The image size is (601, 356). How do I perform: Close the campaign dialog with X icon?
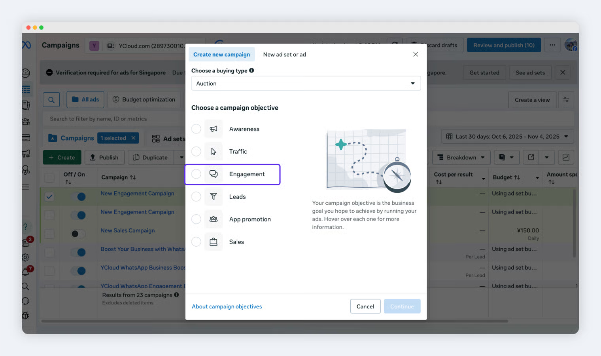416,54
